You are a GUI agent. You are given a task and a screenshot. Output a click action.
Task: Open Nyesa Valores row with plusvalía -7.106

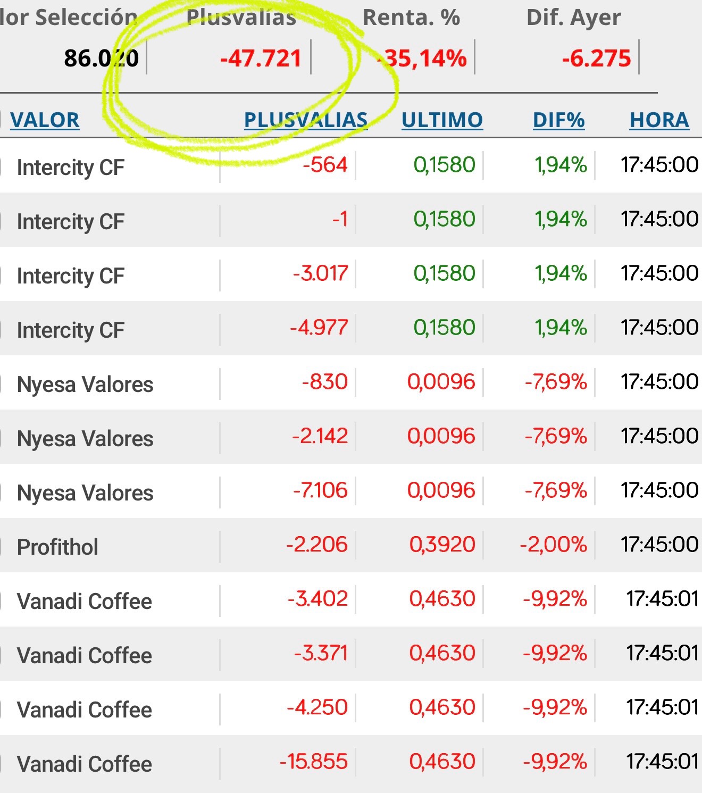tap(351, 491)
